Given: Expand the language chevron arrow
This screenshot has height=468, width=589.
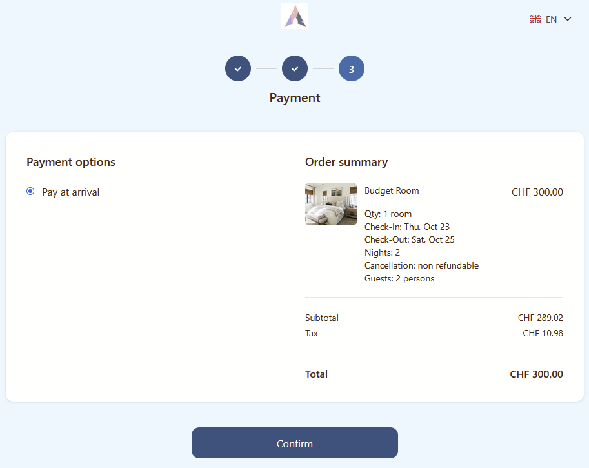Looking at the screenshot, I should pyautogui.click(x=568, y=19).
